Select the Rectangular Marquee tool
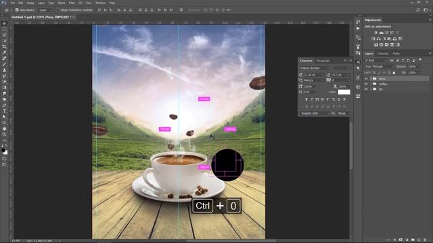This screenshot has width=433, height=243. pyautogui.click(x=4, y=29)
